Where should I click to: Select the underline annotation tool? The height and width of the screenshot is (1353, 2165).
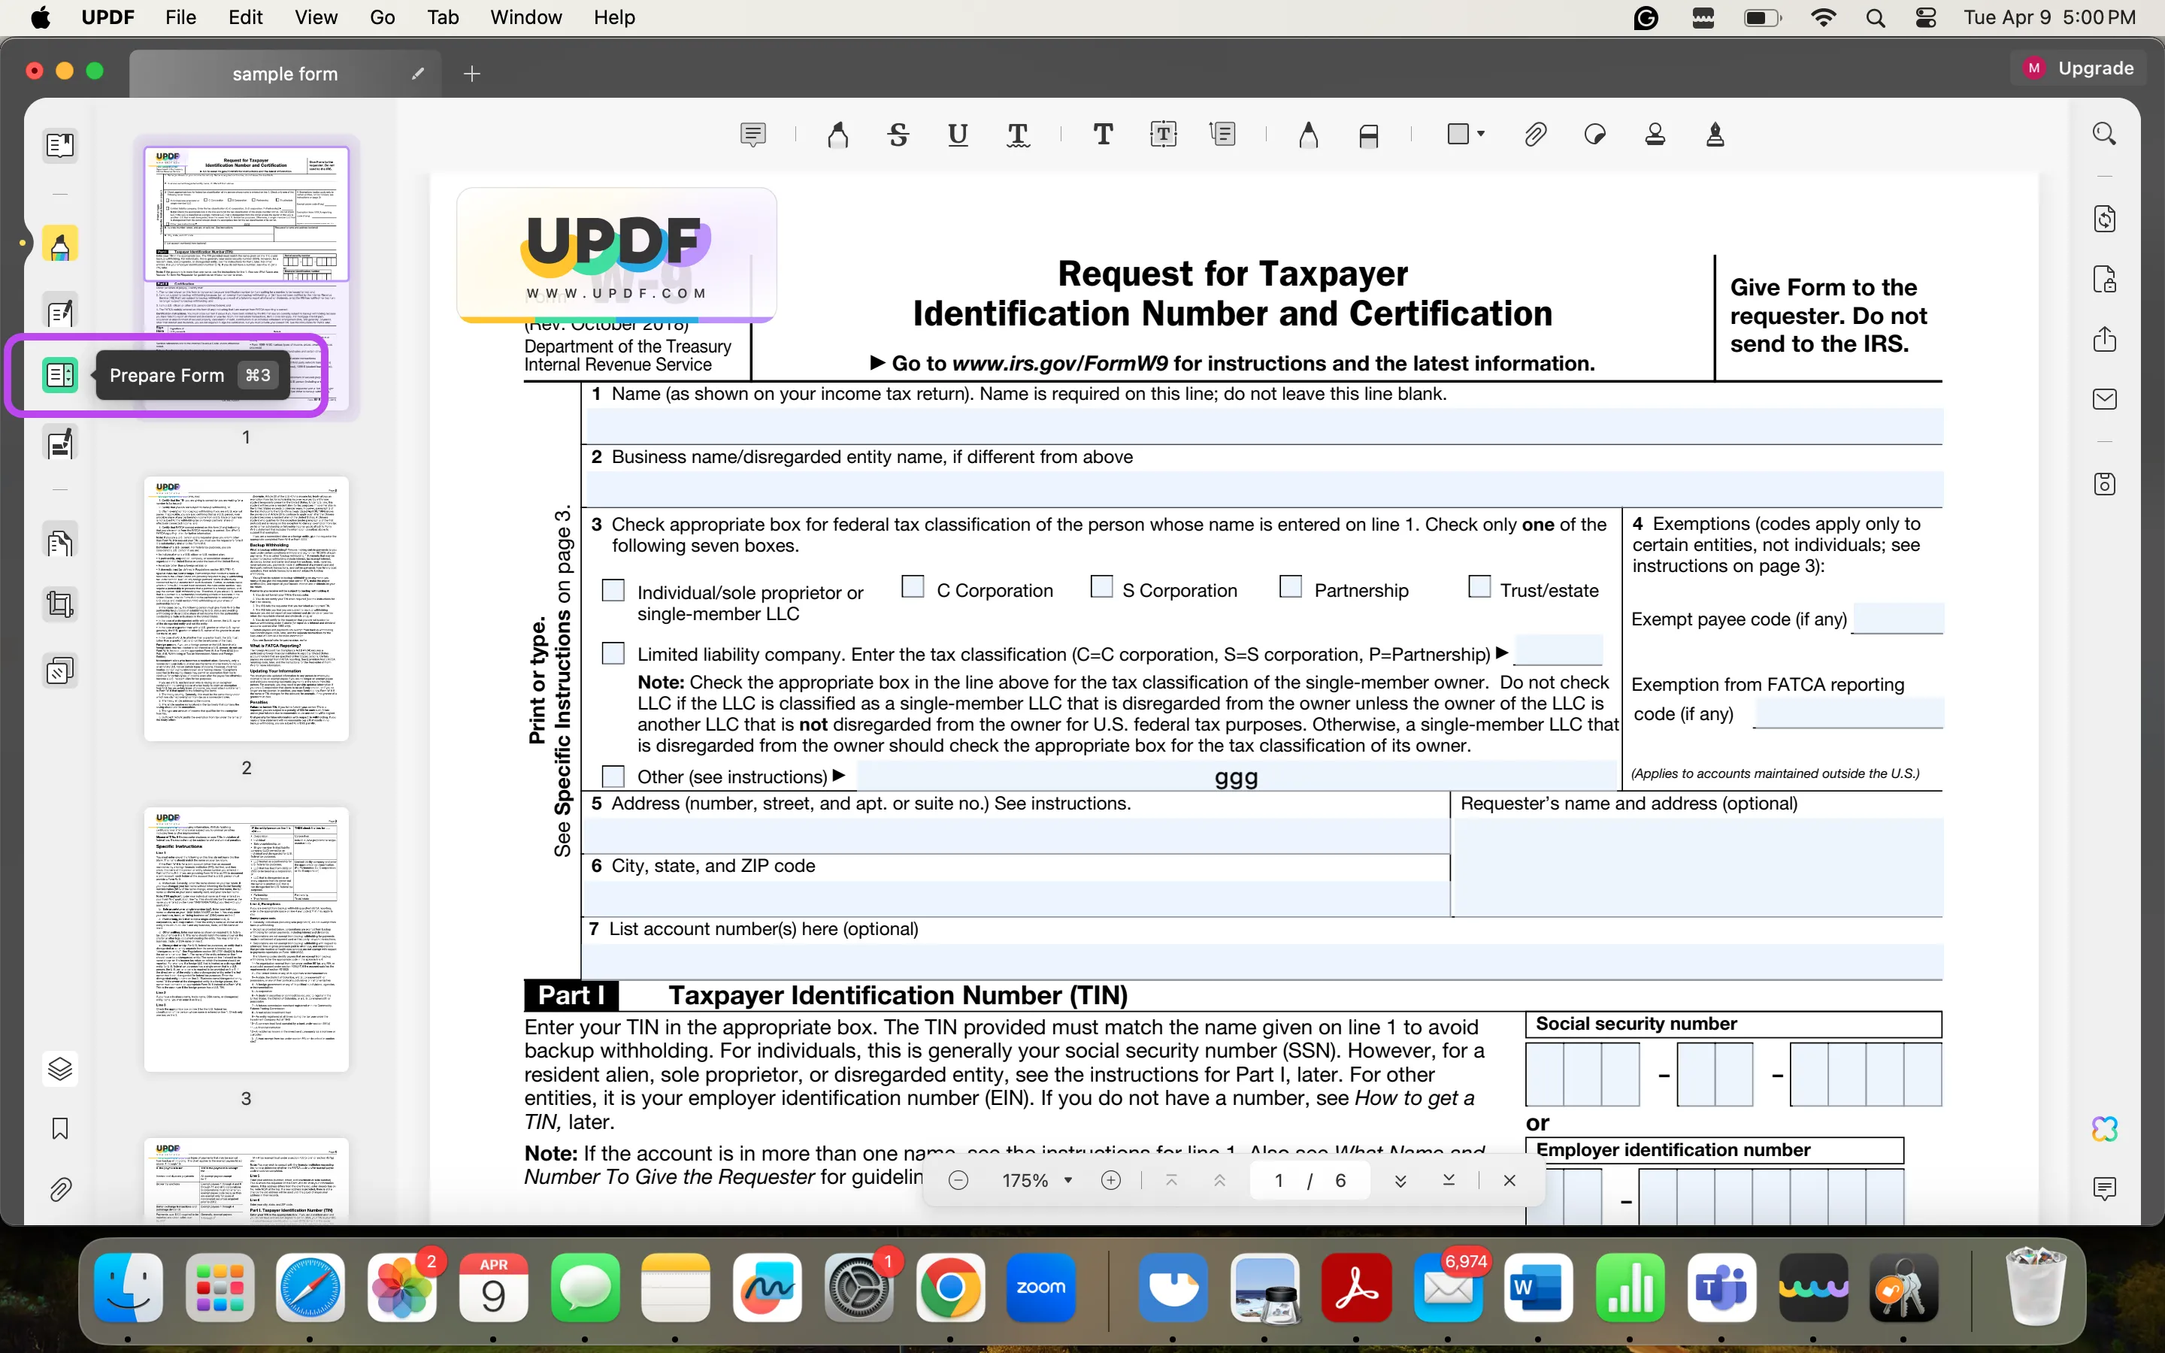(958, 135)
